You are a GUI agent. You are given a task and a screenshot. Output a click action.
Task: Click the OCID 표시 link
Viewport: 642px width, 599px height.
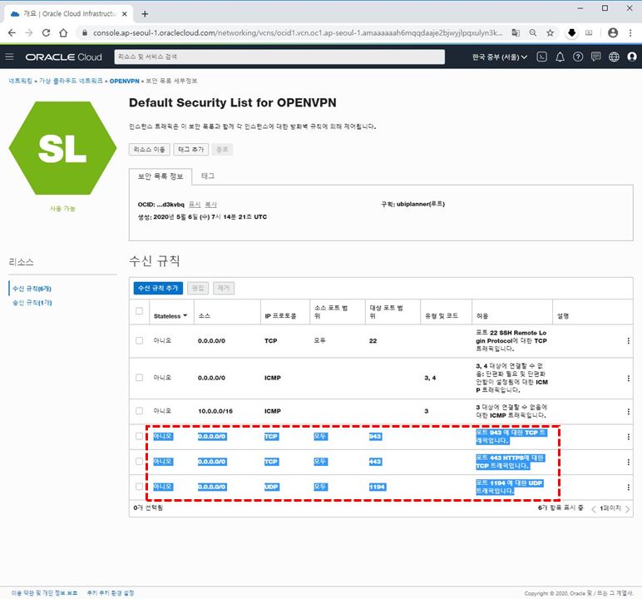195,205
